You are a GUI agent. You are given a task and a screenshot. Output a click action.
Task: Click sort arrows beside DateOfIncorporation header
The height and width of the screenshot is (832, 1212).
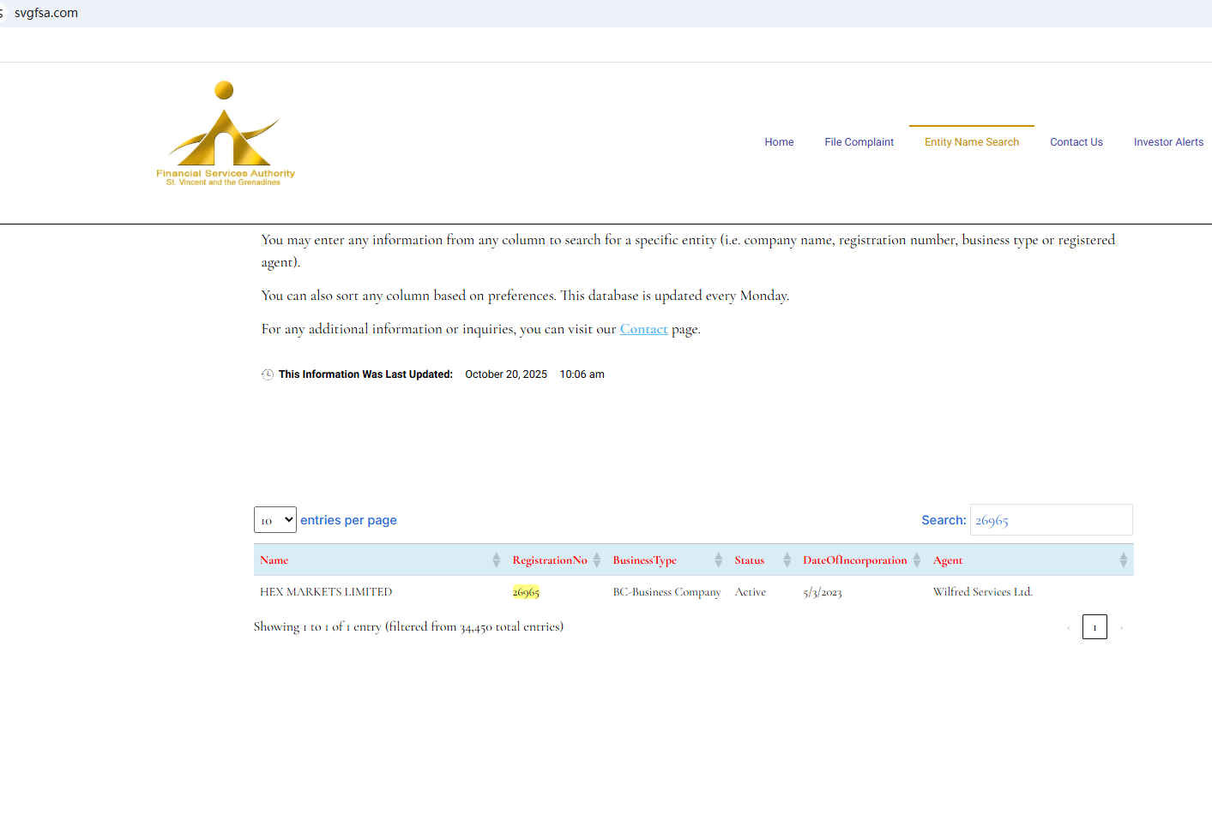point(916,560)
